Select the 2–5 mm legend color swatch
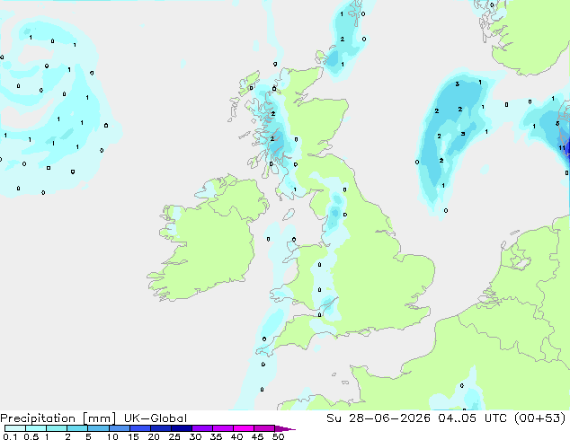The height and width of the screenshot is (440, 570). 77,428
